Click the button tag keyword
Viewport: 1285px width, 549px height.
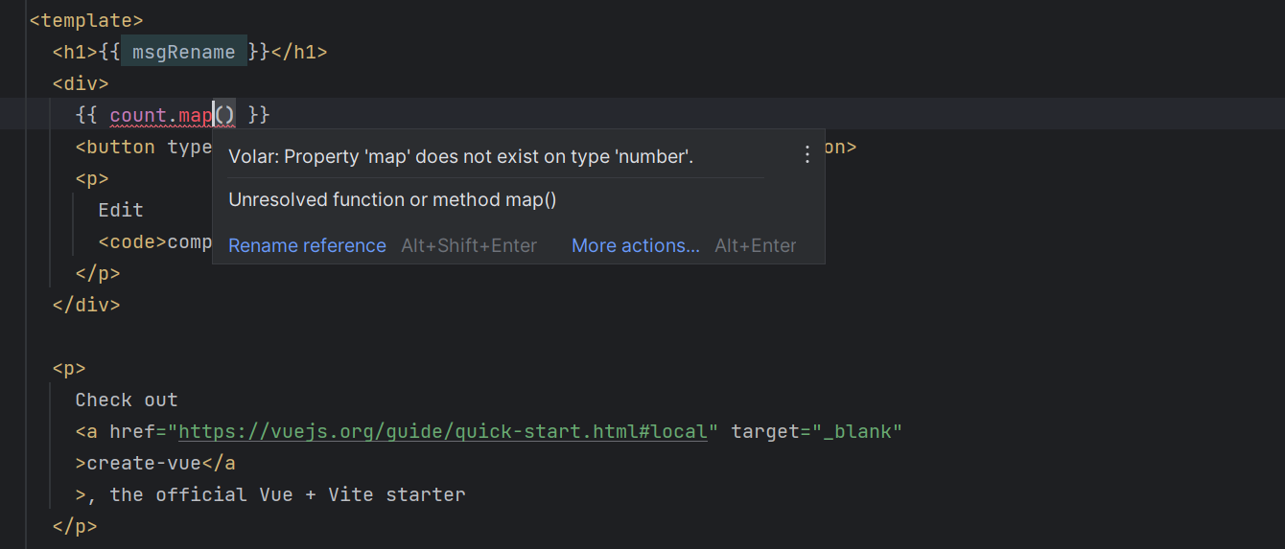120,148
